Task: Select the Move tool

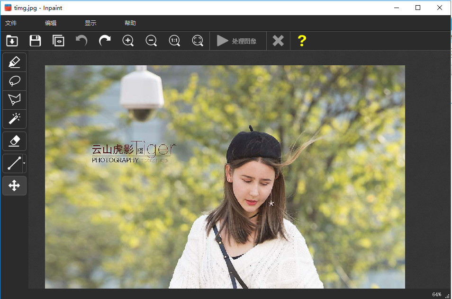Action: pos(14,185)
